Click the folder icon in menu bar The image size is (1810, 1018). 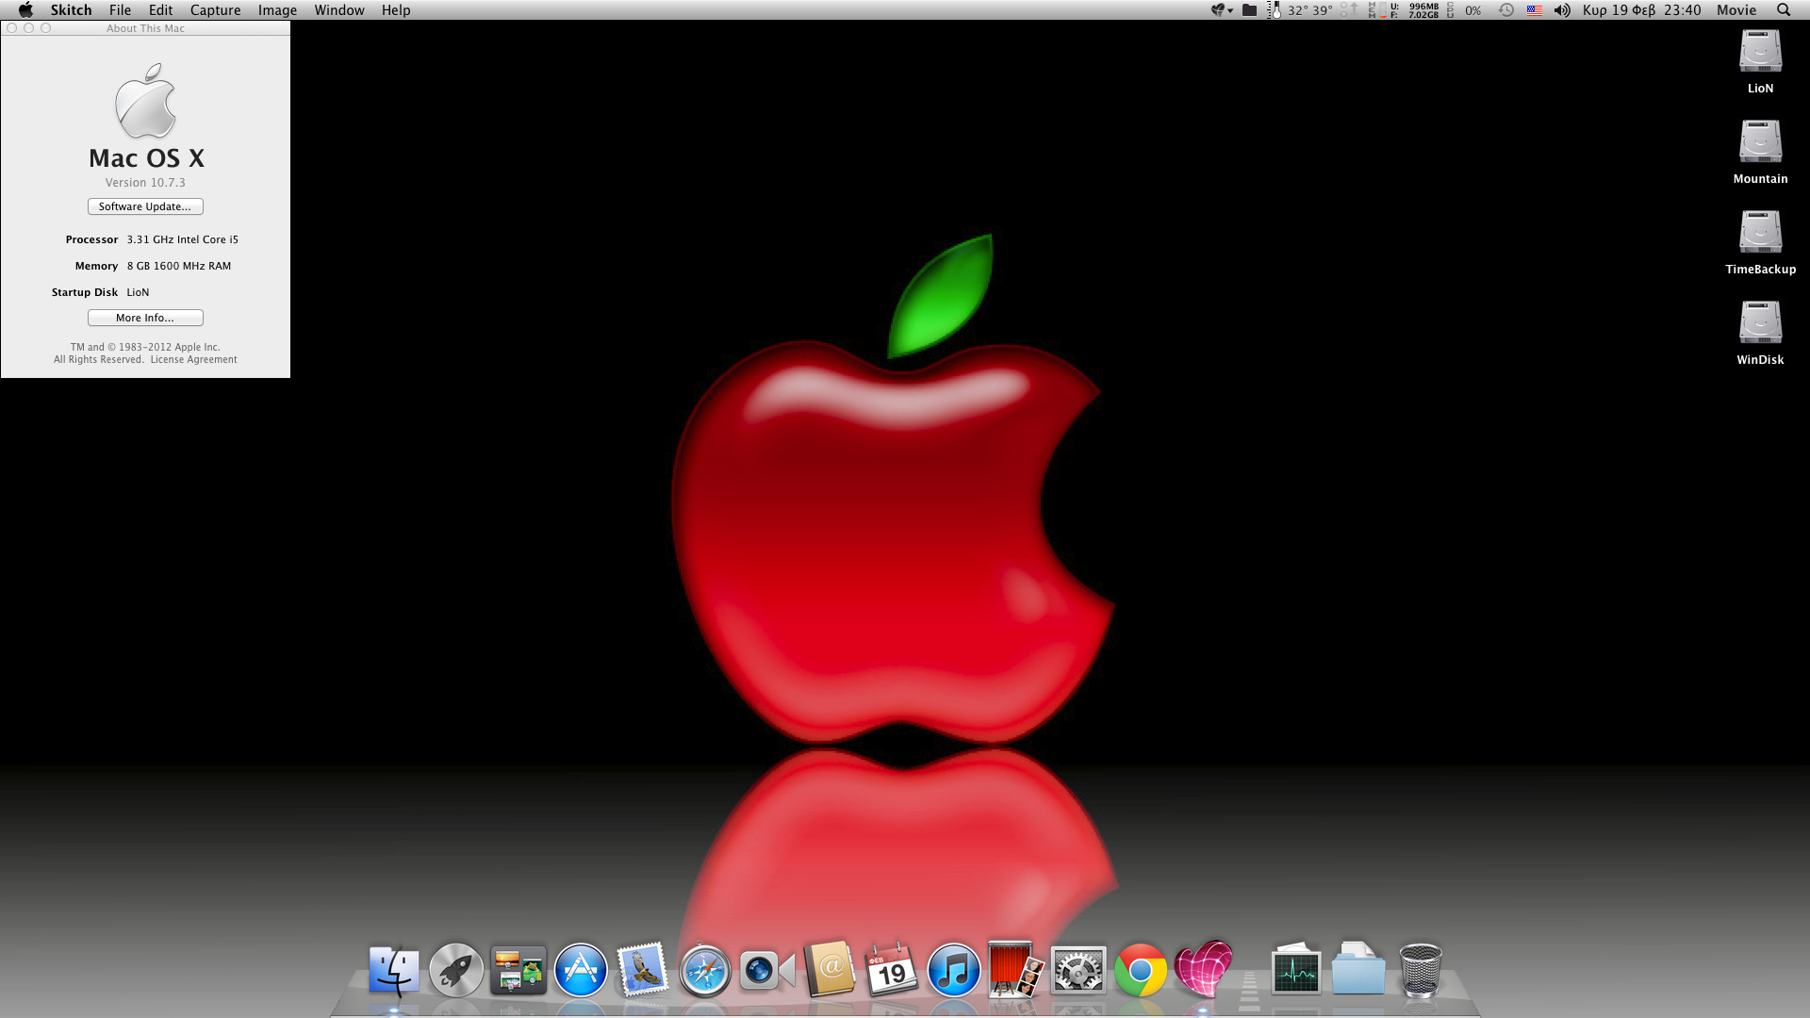point(1249,10)
